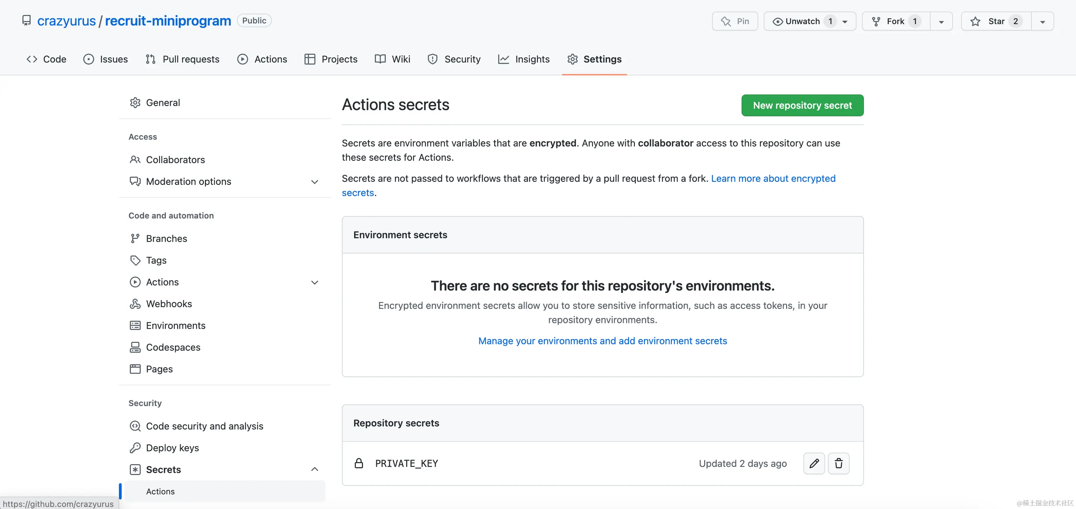
Task: Open the Wiki tab
Action: point(392,59)
